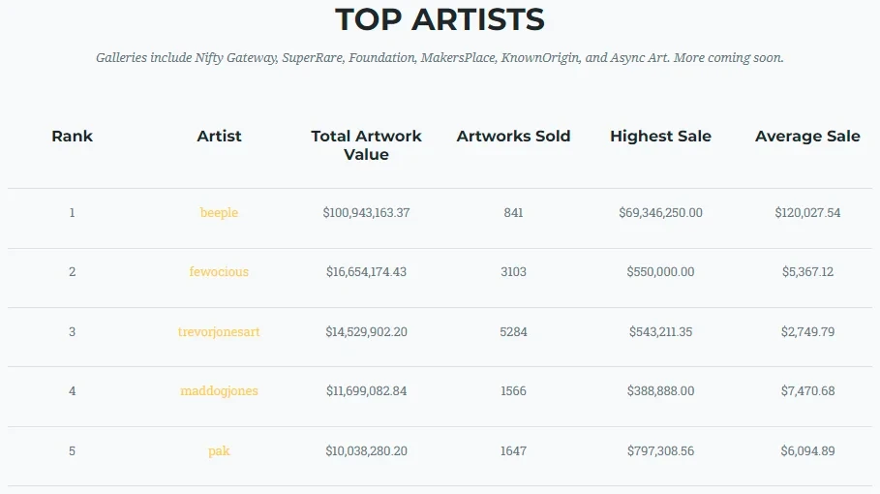
Task: Click pak's total artwork value $10,038,280.20
Action: pos(366,451)
